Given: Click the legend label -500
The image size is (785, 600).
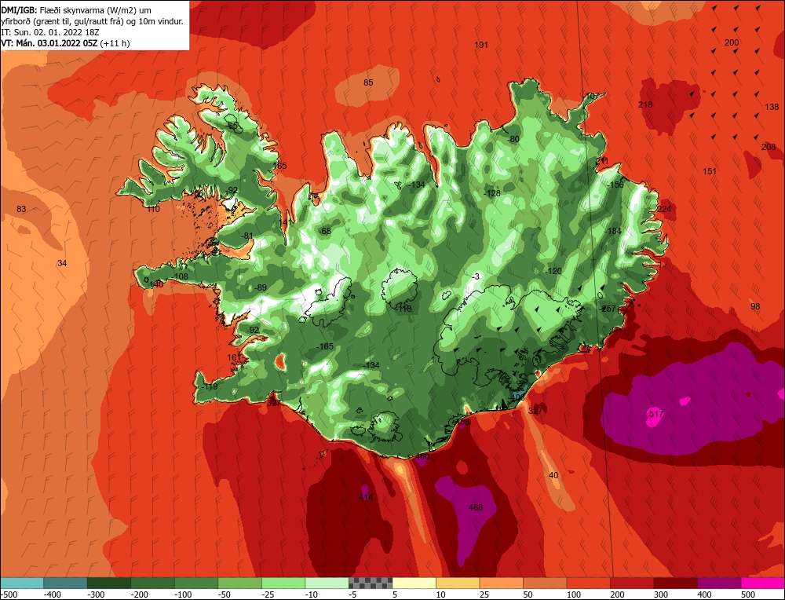Looking at the screenshot, I should [9, 595].
